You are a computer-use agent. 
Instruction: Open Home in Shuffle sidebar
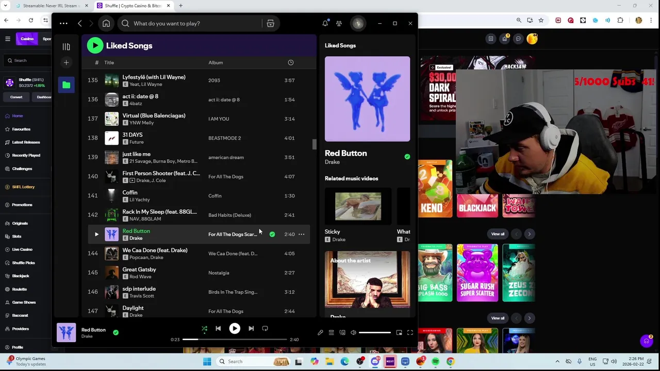pos(18,116)
